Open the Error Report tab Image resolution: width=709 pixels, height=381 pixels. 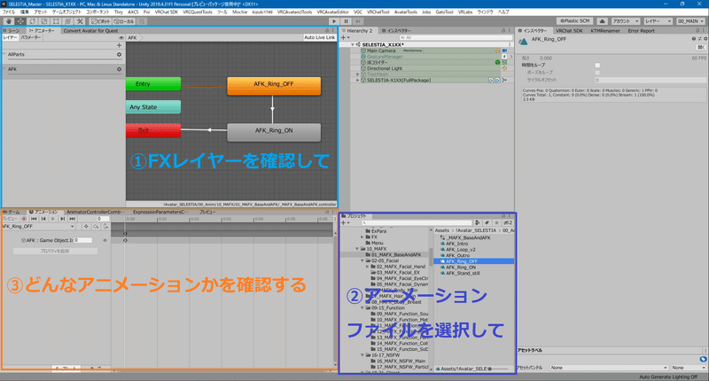coord(641,31)
